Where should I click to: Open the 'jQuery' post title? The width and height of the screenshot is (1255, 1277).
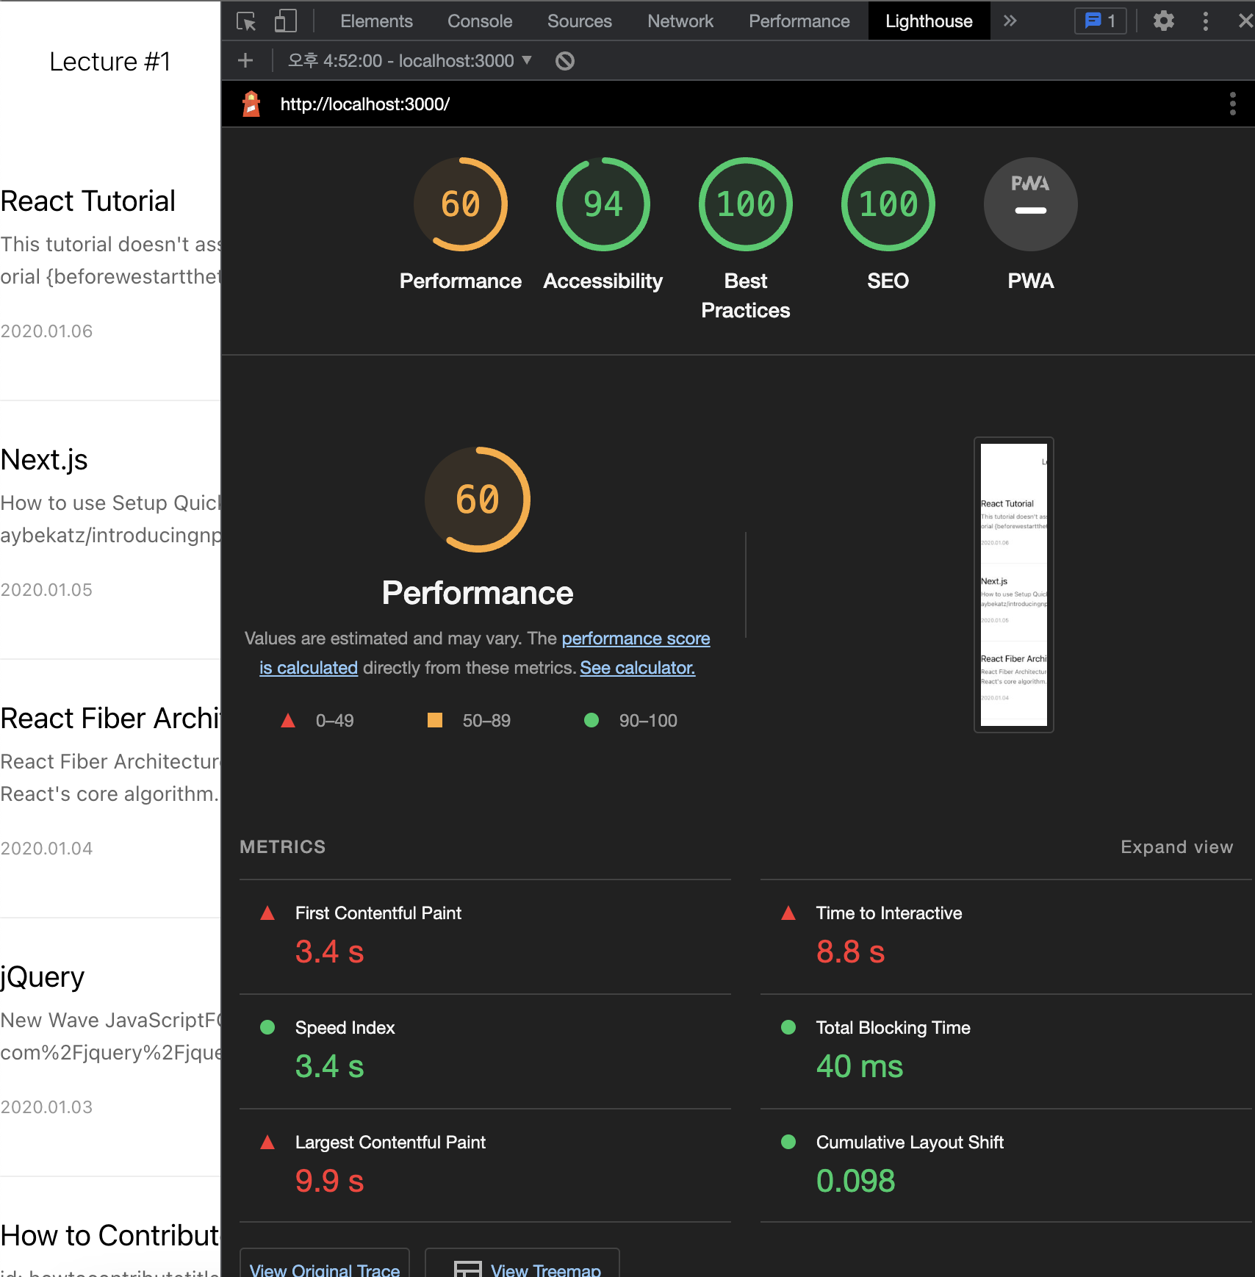coord(43,977)
